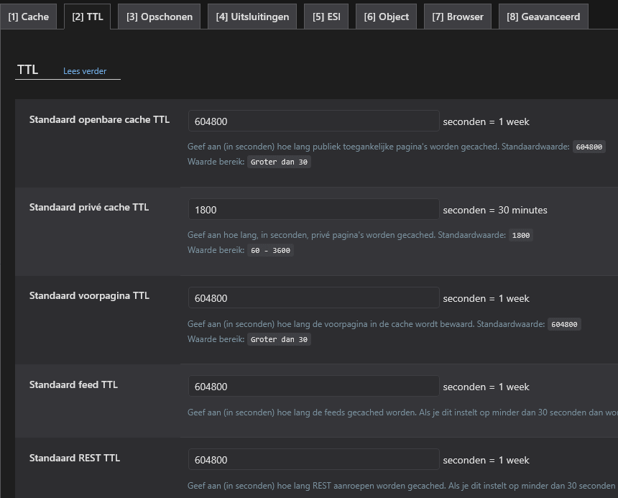The width and height of the screenshot is (618, 498).
Task: Click the 1800 default value badge
Action: [x=521, y=235]
